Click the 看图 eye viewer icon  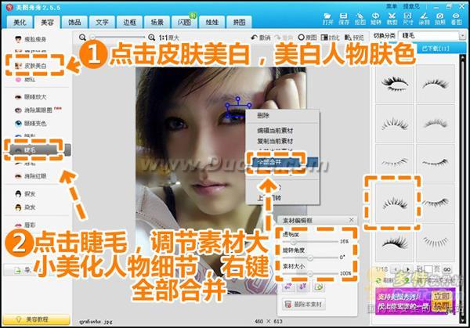456,19
